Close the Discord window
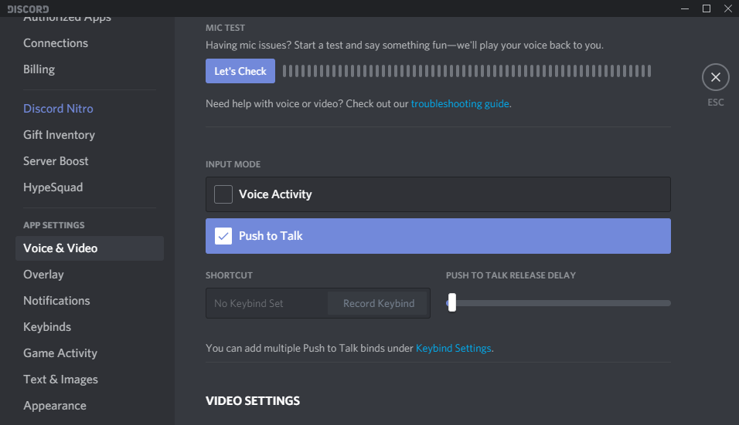This screenshot has width=739, height=425. tap(727, 8)
